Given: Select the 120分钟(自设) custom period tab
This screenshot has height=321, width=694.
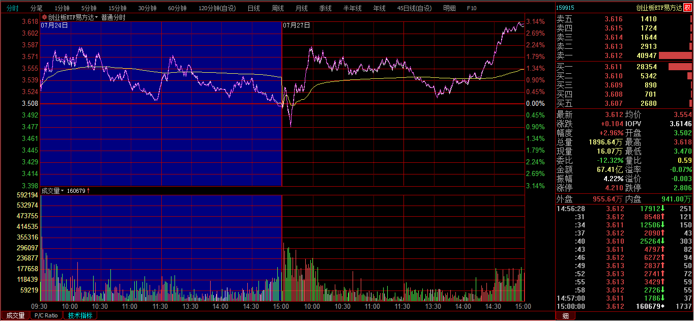Looking at the screenshot, I should (217, 8).
